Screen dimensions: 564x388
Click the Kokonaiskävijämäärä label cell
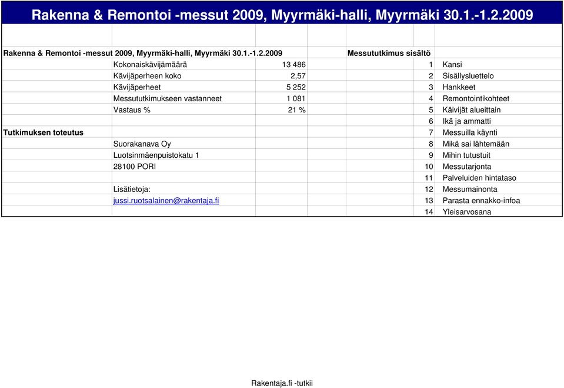[x=150, y=65]
